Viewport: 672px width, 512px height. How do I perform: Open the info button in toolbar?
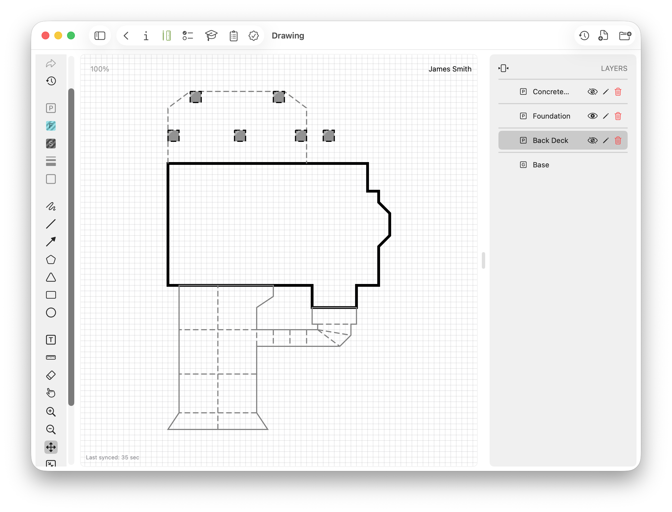[x=146, y=36]
